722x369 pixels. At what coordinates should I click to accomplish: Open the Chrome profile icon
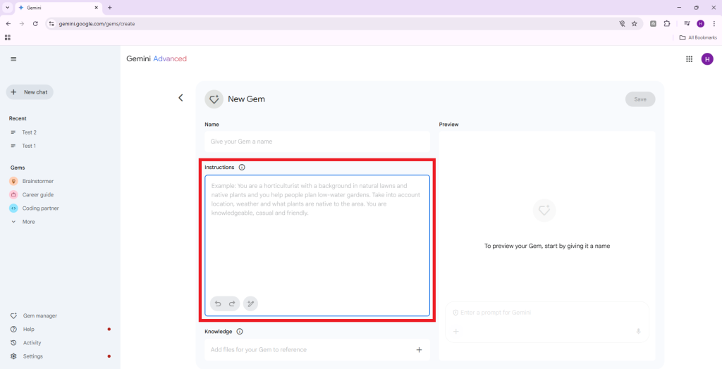point(700,23)
